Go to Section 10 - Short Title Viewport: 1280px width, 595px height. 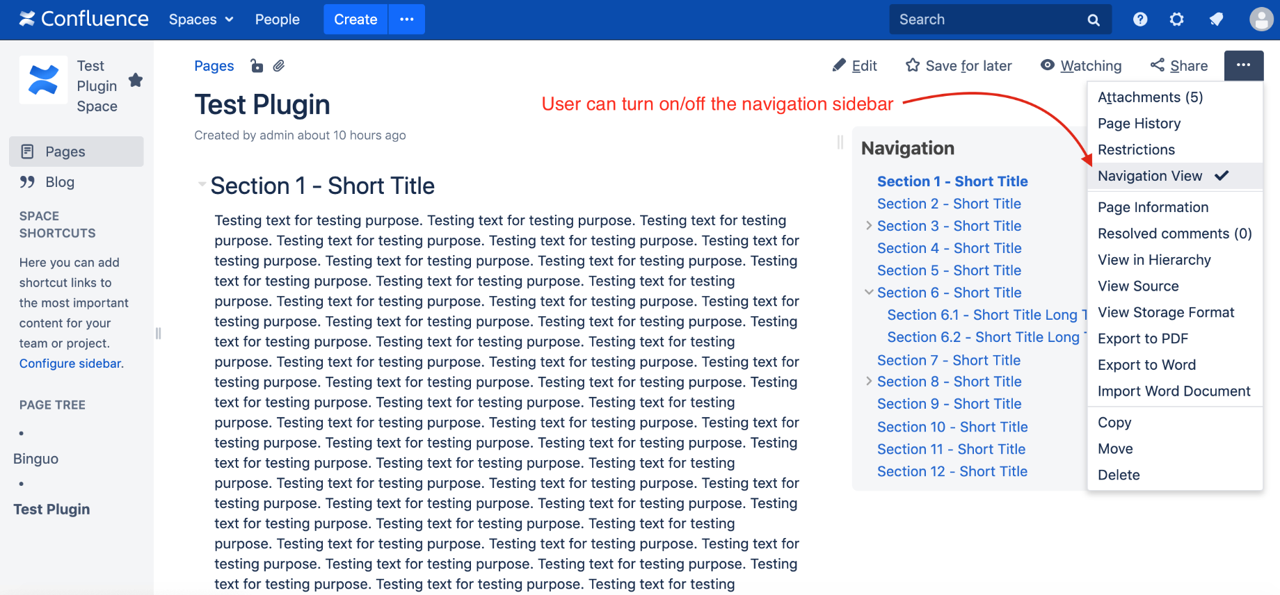952,427
